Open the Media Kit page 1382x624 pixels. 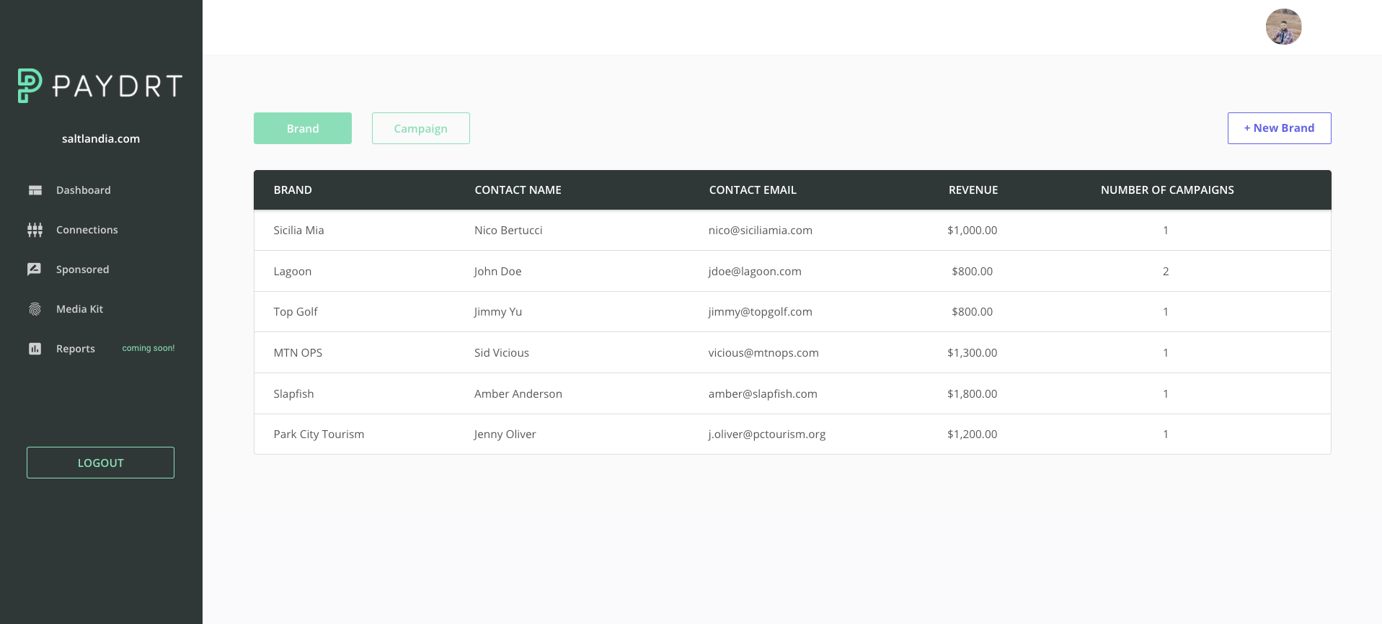click(80, 309)
